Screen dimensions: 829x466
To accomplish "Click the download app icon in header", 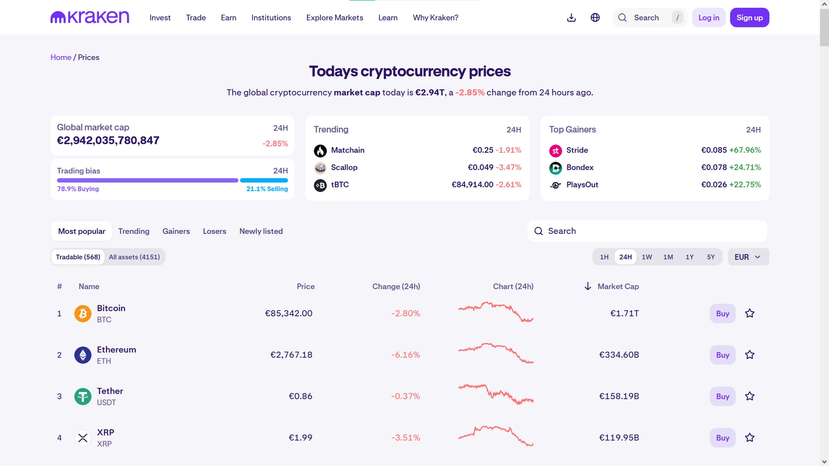I will (571, 18).
